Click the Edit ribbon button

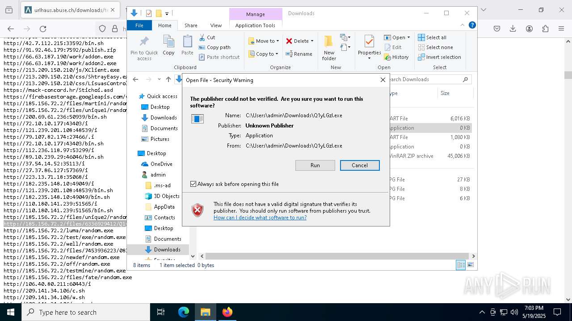coord(393,47)
